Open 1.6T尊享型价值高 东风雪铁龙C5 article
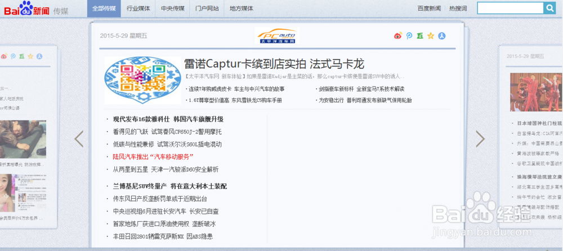The image size is (563, 251). [x=235, y=101]
